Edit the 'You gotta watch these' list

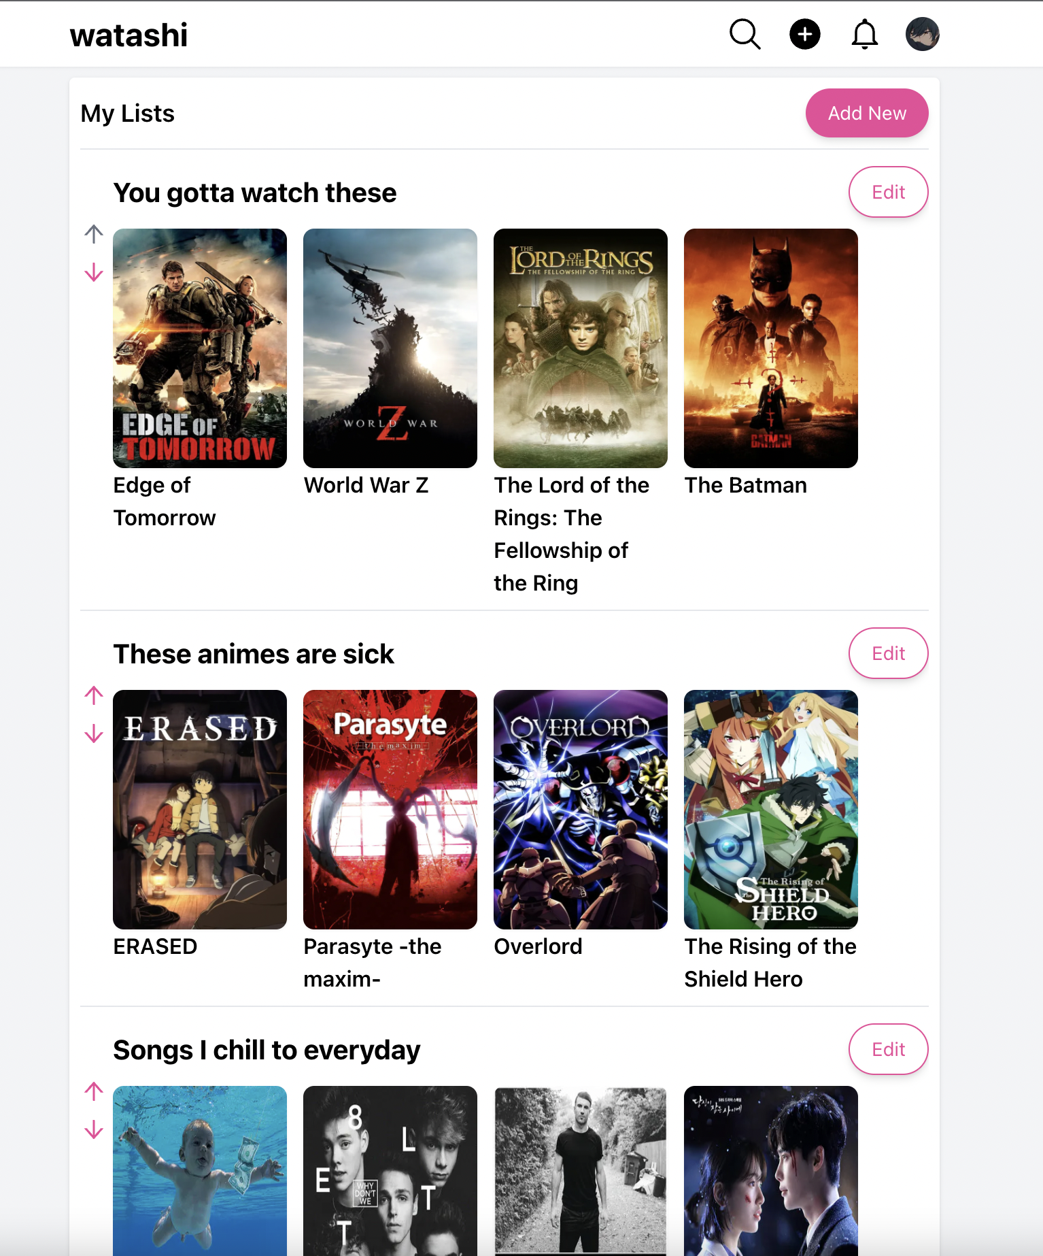point(888,192)
